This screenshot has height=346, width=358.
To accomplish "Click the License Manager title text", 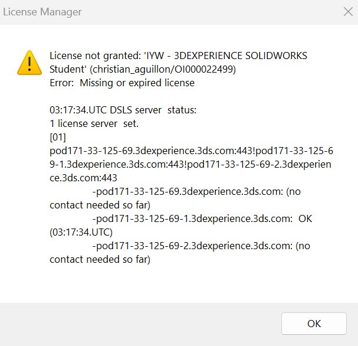I will (x=42, y=12).
